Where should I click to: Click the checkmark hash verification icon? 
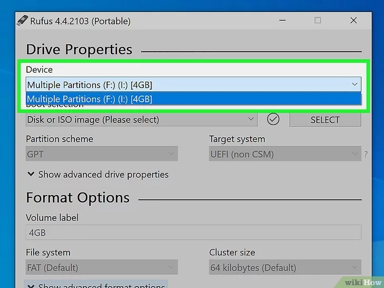pos(273,120)
